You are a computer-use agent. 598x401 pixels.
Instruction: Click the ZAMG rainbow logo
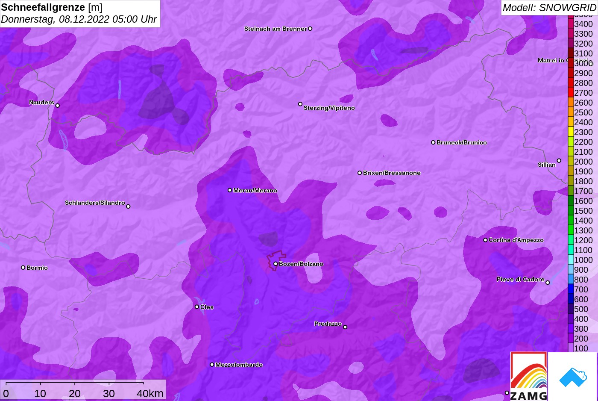529,376
